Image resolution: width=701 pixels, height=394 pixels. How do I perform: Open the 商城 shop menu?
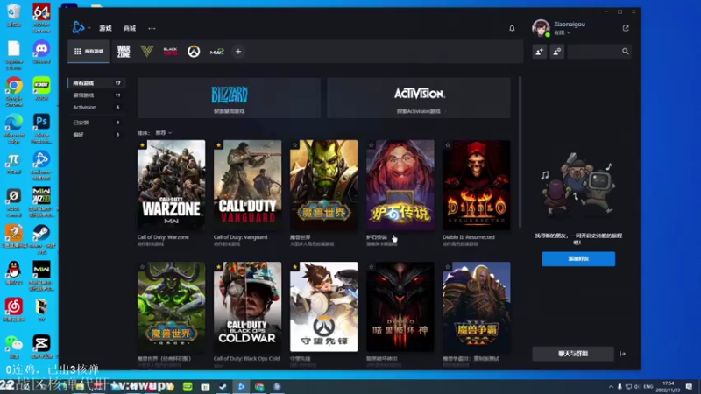(130, 28)
